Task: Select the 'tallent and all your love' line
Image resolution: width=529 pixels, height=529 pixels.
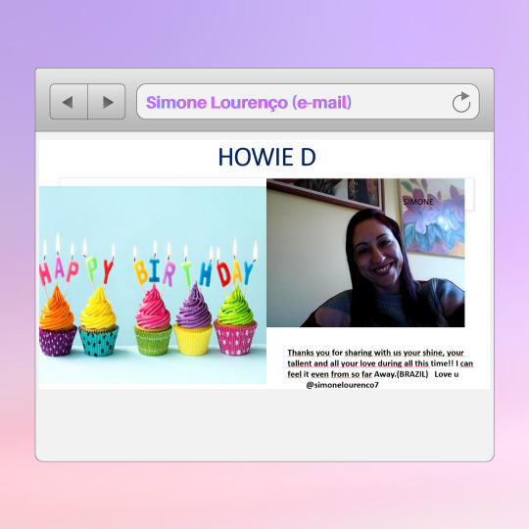Action: click(x=380, y=363)
